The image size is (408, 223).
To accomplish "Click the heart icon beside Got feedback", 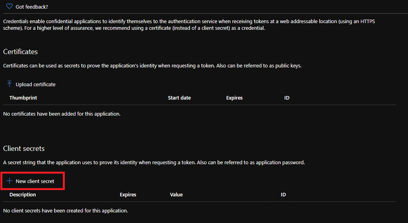I will (9, 7).
